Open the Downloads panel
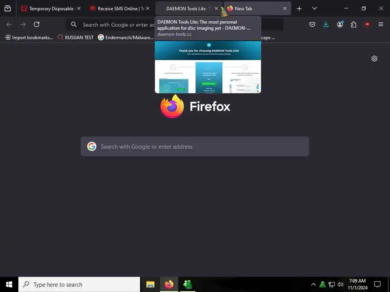Image resolution: width=390 pixels, height=292 pixels. point(326,24)
